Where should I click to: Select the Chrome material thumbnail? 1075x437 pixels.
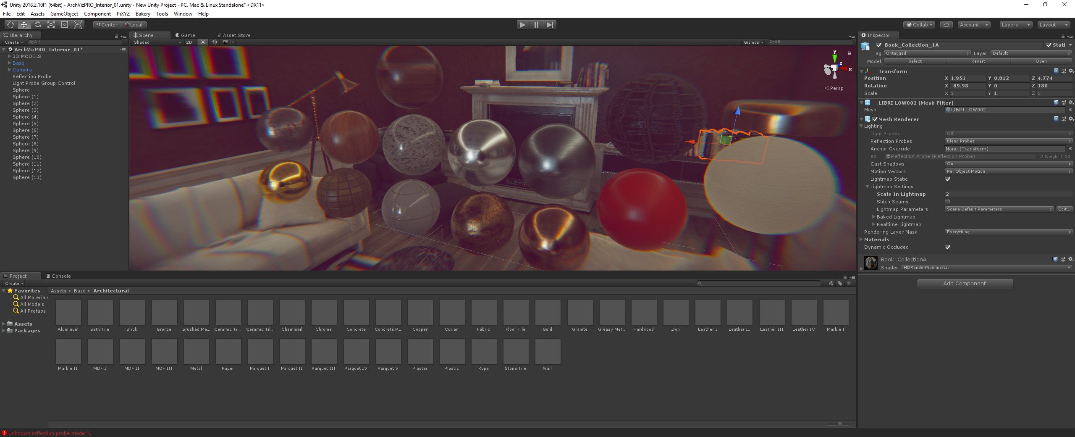coord(323,313)
